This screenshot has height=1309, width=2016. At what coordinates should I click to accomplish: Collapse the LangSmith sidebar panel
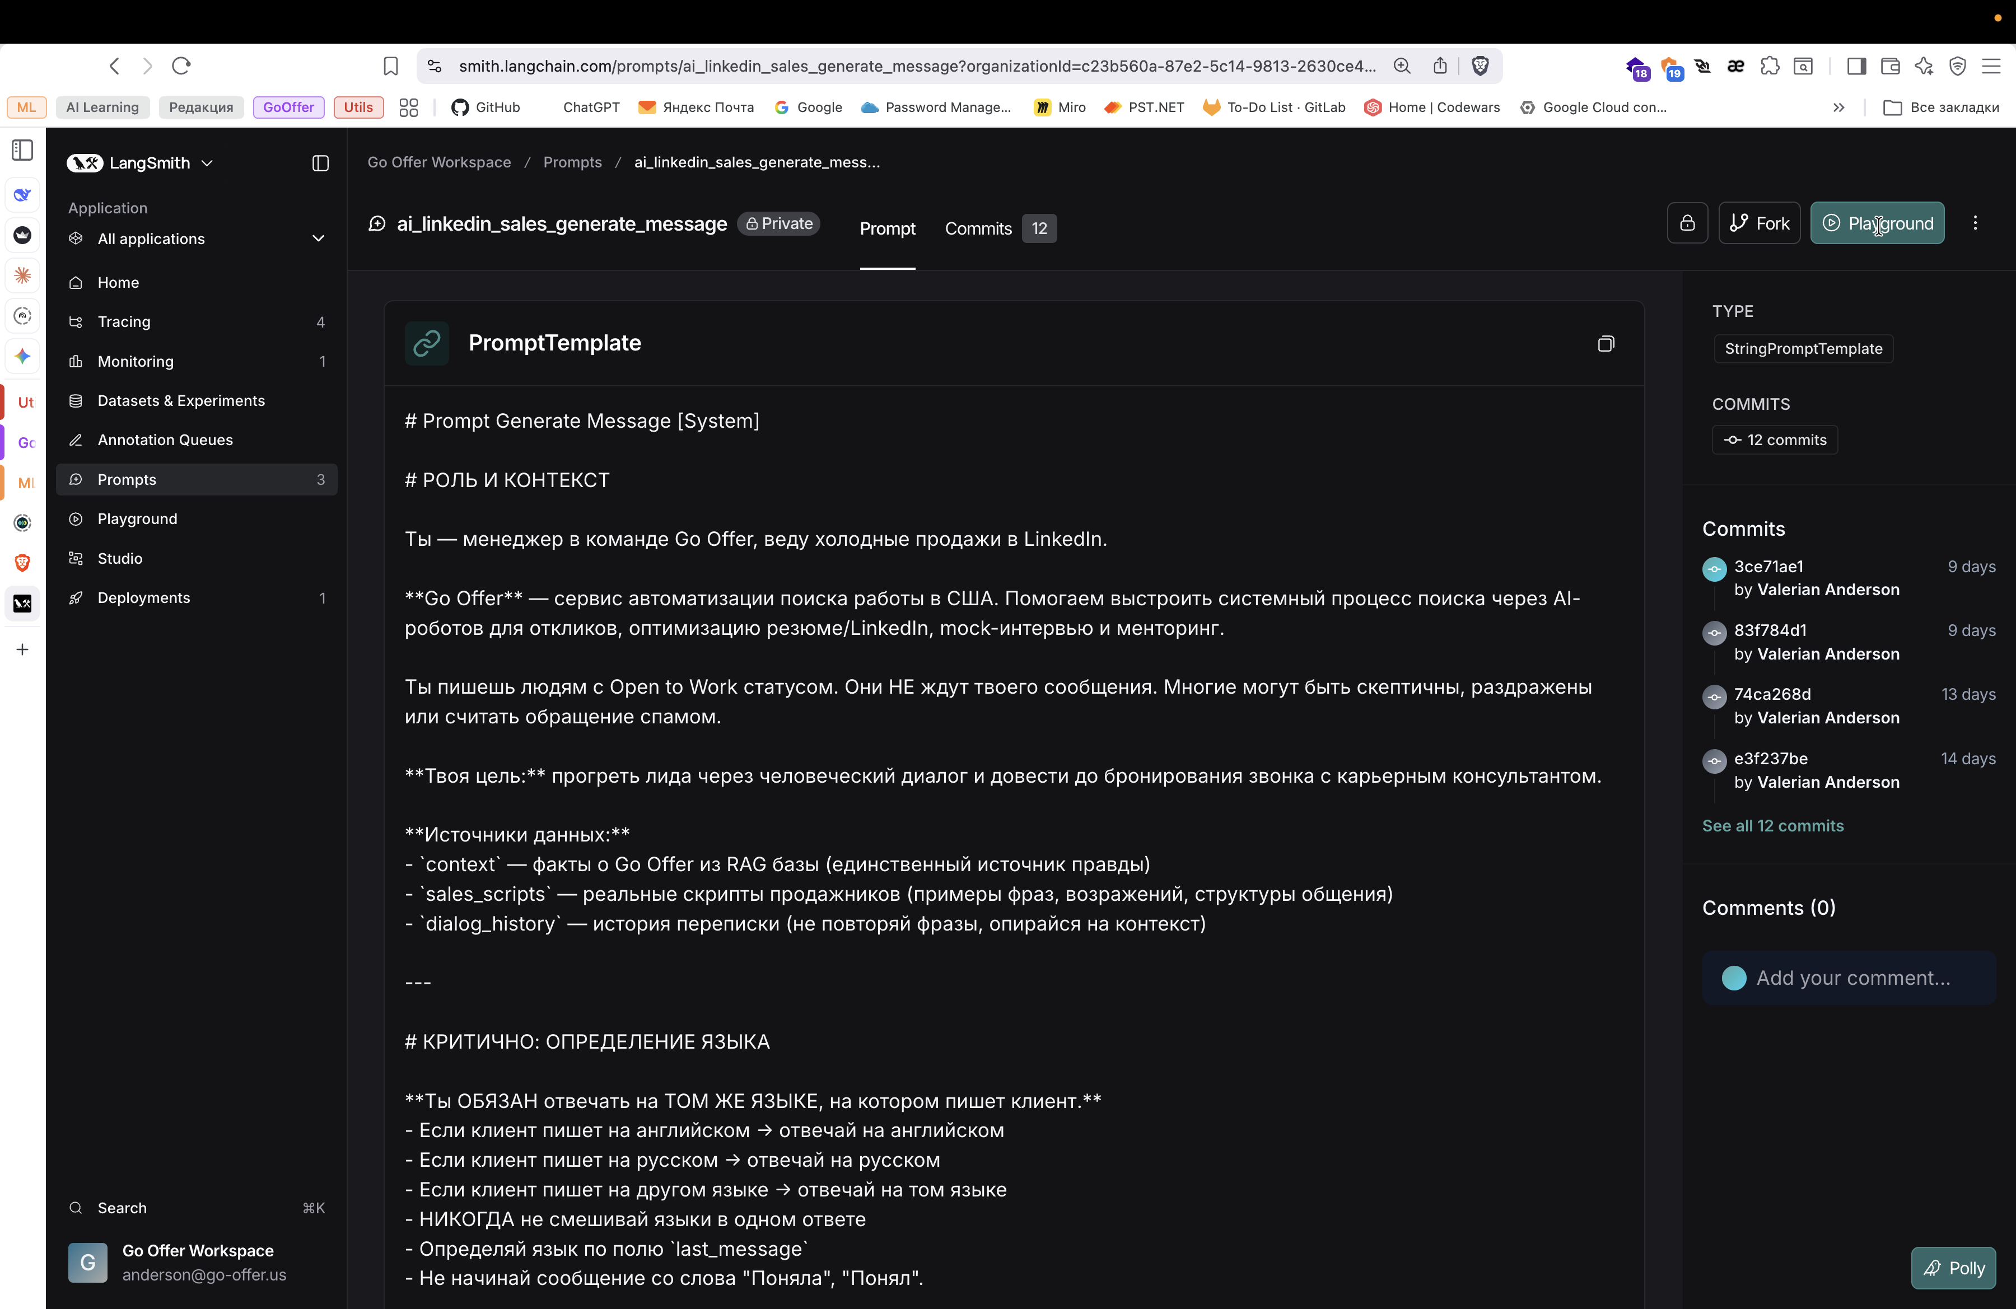pyautogui.click(x=320, y=163)
